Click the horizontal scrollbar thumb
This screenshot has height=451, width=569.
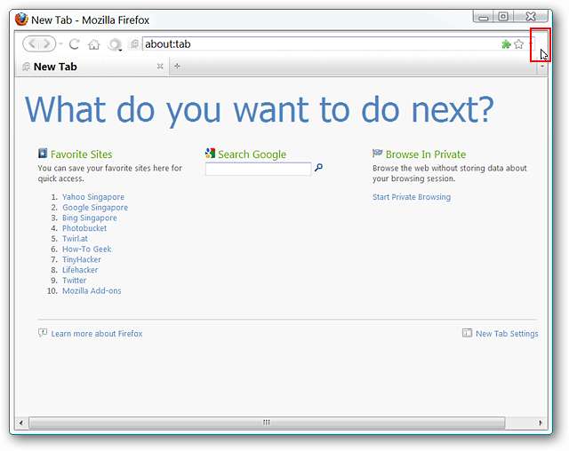(x=267, y=423)
